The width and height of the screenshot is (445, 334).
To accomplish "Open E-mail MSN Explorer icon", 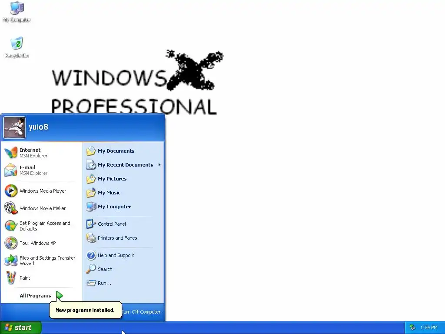I will (x=11, y=170).
